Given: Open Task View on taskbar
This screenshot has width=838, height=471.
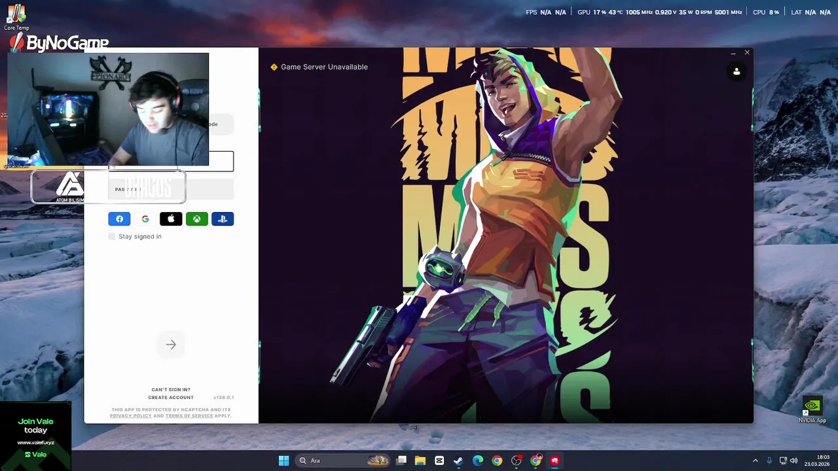Looking at the screenshot, I should (x=401, y=461).
